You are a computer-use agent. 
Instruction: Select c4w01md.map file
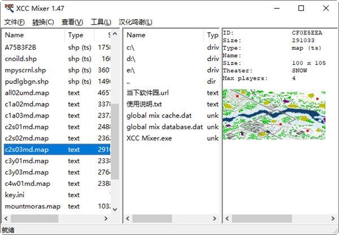pos(57,184)
